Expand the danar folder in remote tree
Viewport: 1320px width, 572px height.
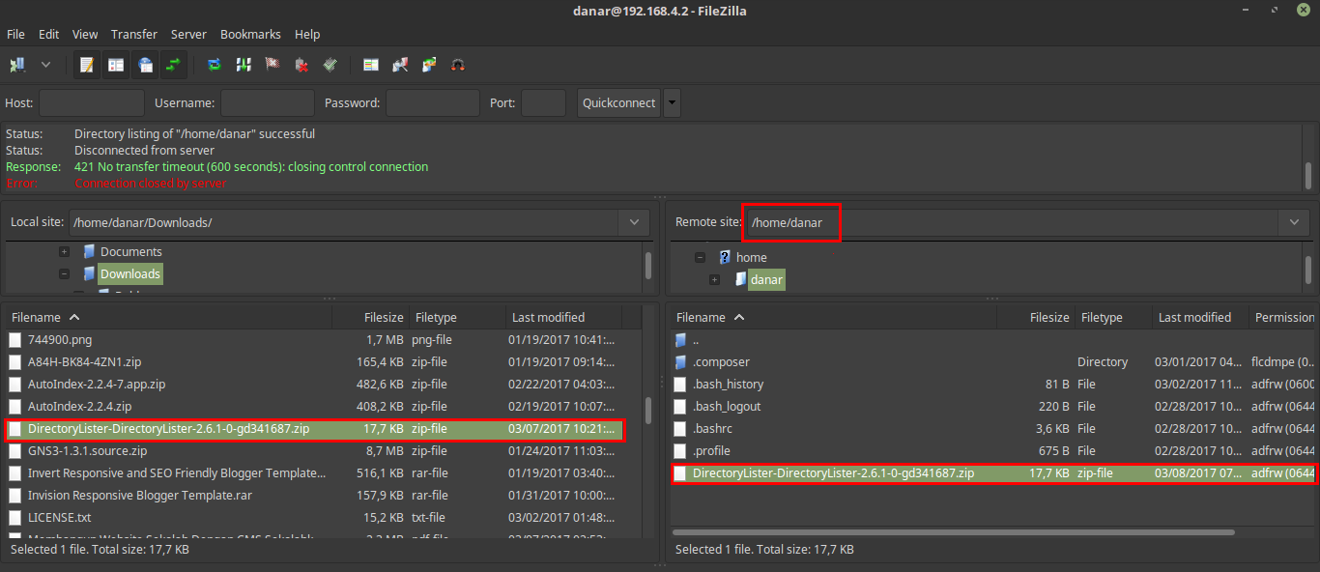point(714,279)
